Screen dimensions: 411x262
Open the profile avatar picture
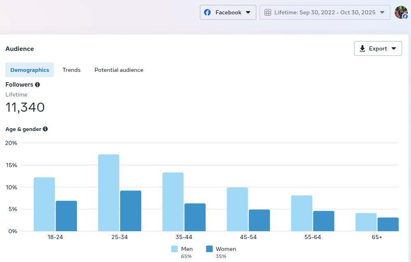[401, 12]
